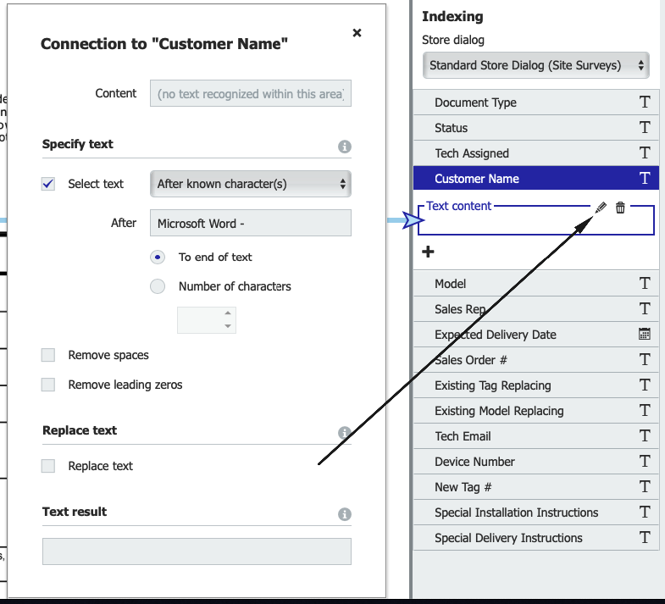Select the Number of characters radio button
The width and height of the screenshot is (665, 604).
158,286
